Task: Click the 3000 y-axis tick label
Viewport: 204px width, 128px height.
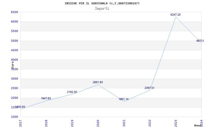Action: tap(15, 79)
